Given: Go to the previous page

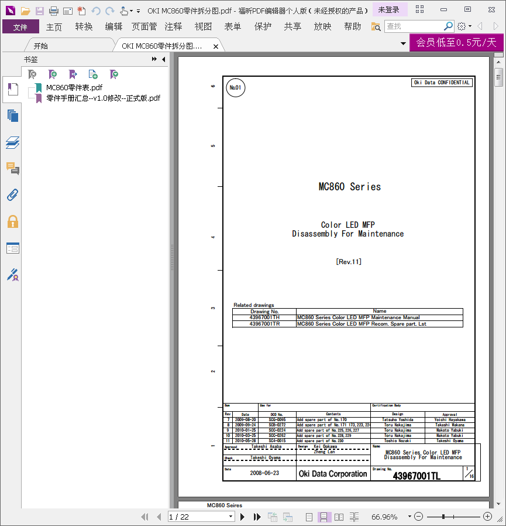Looking at the screenshot, I should (x=159, y=517).
